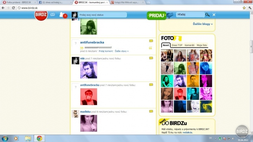Close the header bar with X icon
Viewport: 253px width, 142px height.
(214, 15)
